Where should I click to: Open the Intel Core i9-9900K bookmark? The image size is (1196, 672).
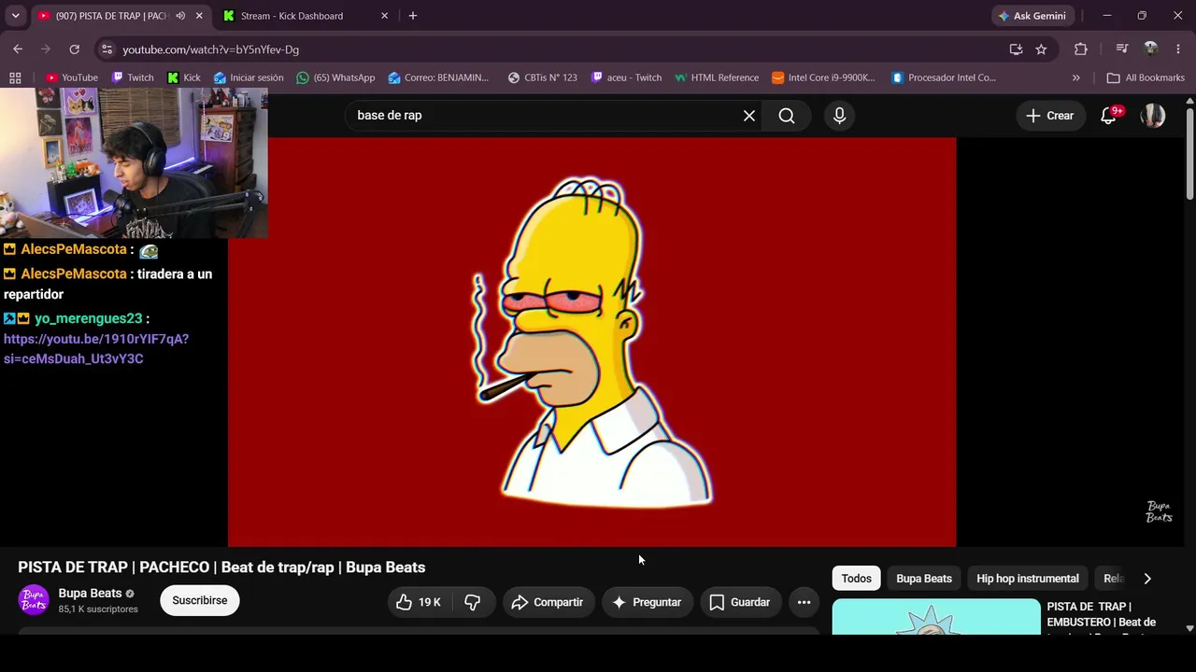coord(824,77)
